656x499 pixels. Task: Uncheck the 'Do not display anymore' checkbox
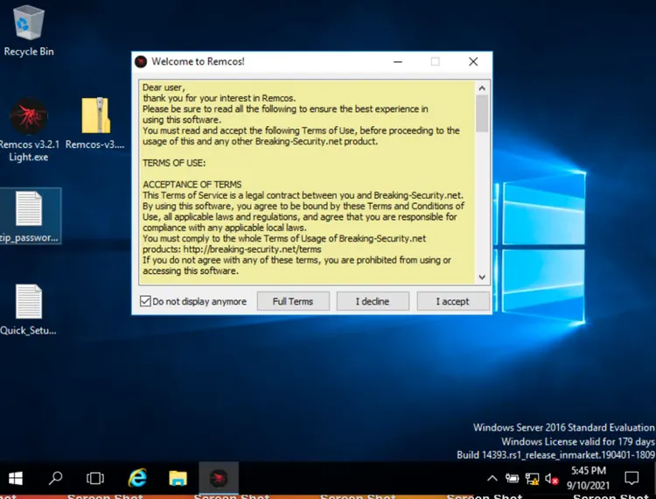(145, 301)
